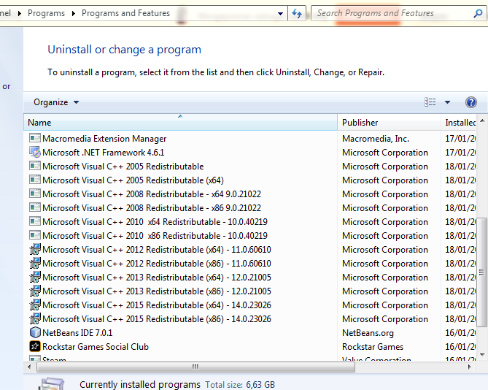Click the horizontal scrollbar left arrow

point(29,367)
